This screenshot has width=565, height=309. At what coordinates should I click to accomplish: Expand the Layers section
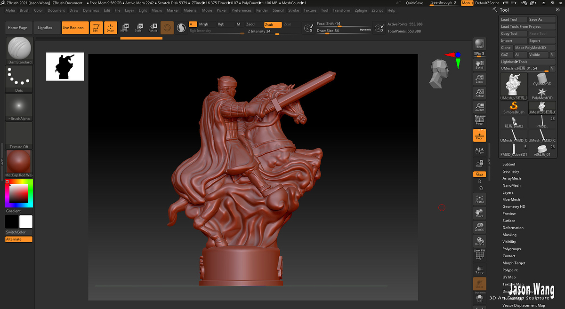point(508,192)
